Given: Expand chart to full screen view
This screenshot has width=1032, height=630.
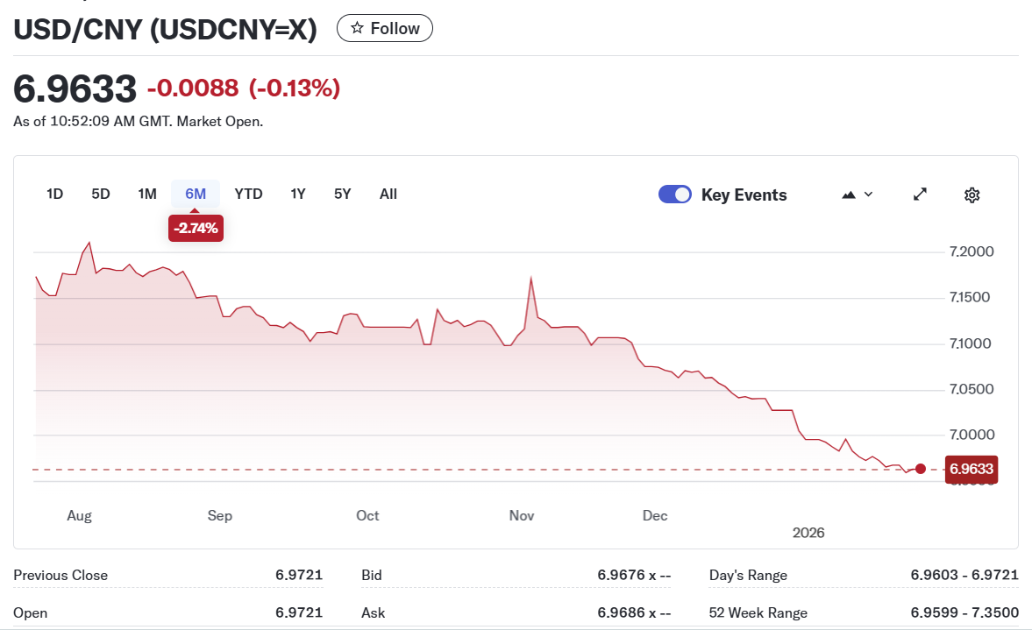Looking at the screenshot, I should (920, 195).
